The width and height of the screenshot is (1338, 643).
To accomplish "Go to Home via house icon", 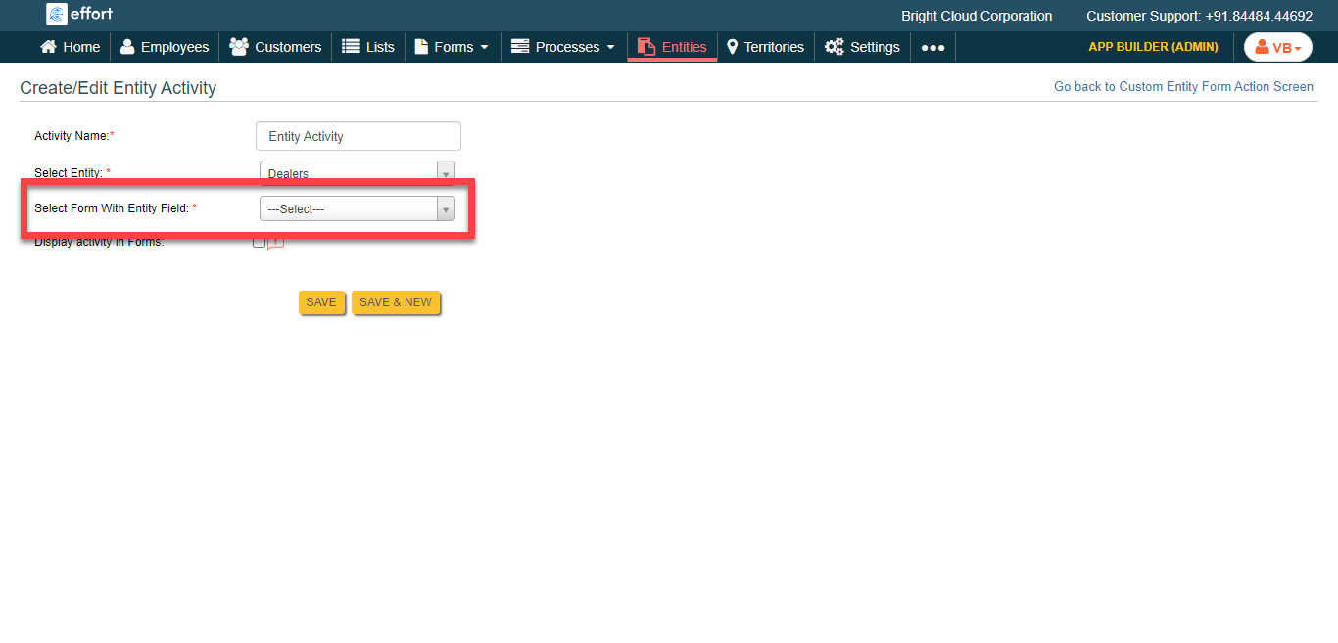I will click(x=49, y=47).
